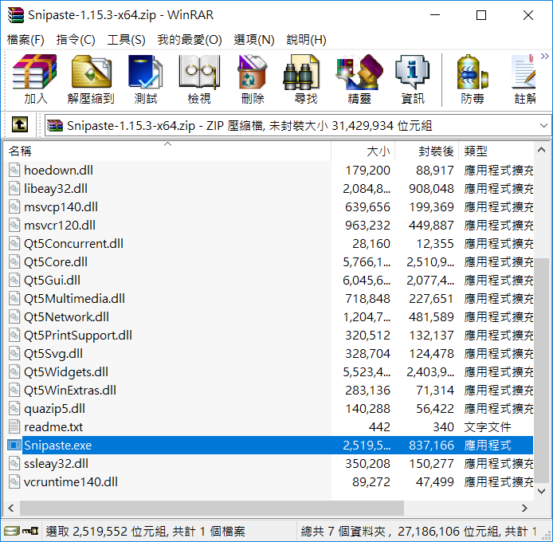Select quazip5.dll file
The width and height of the screenshot is (553, 542).
[x=54, y=409]
